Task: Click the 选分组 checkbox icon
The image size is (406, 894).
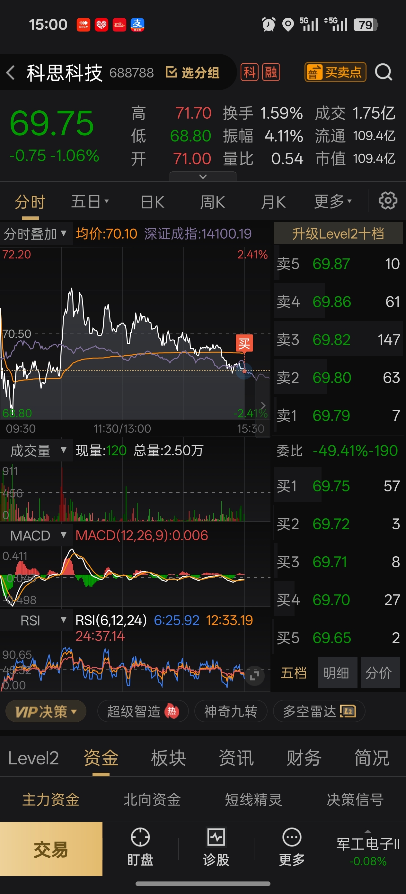Action: click(171, 72)
